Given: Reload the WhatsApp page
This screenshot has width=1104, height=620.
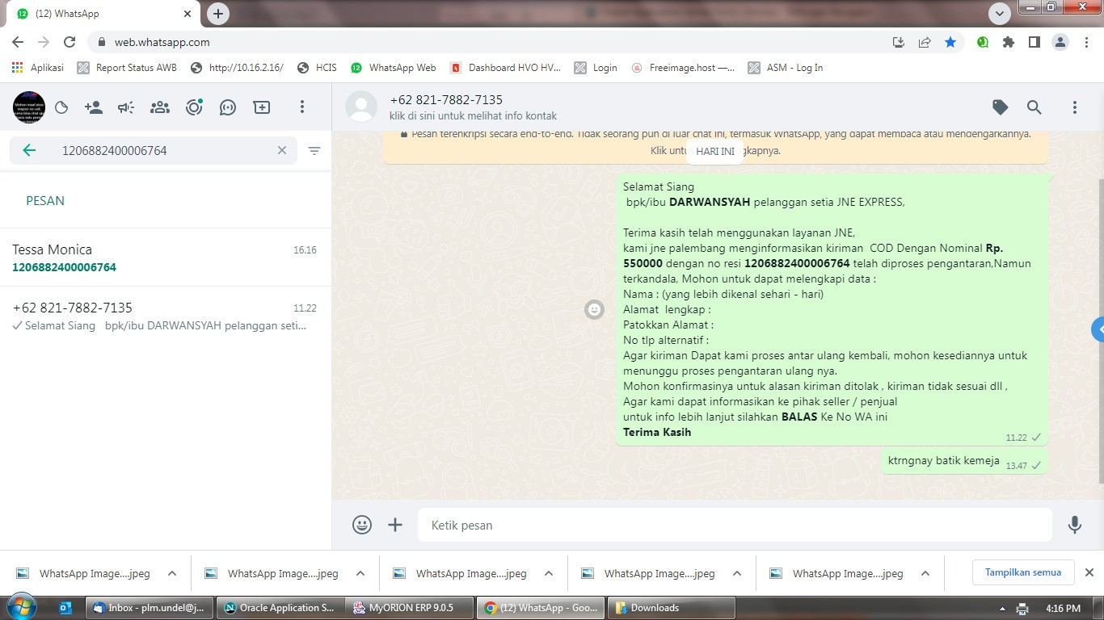Looking at the screenshot, I should click(x=70, y=42).
